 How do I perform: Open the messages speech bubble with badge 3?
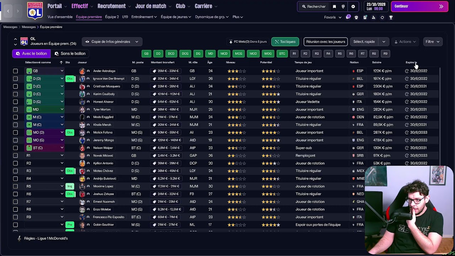point(348,17)
